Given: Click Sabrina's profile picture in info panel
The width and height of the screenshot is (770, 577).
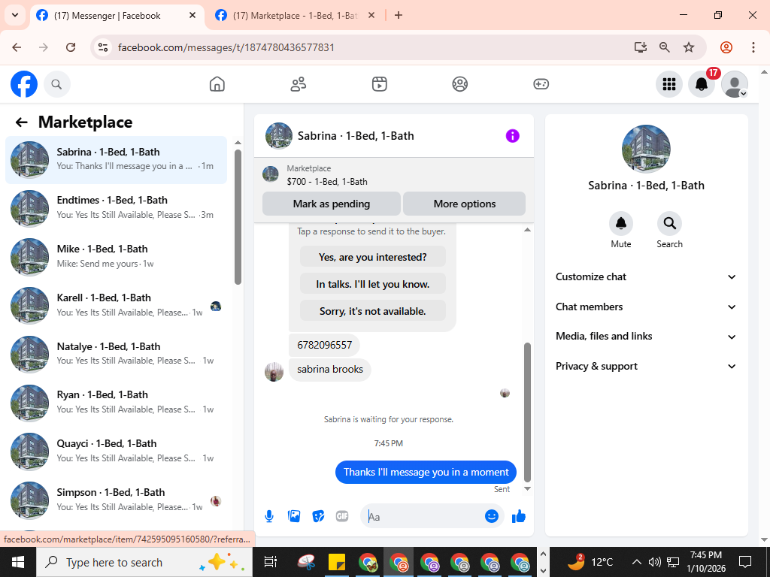Looking at the screenshot, I should click(646, 149).
